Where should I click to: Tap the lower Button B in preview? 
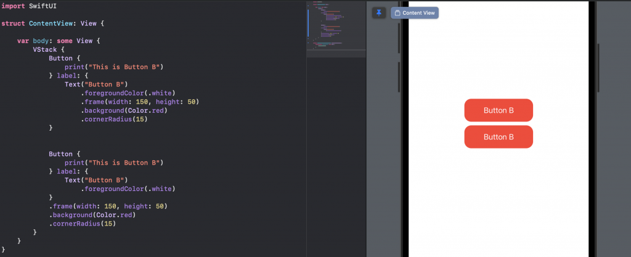[x=498, y=137]
